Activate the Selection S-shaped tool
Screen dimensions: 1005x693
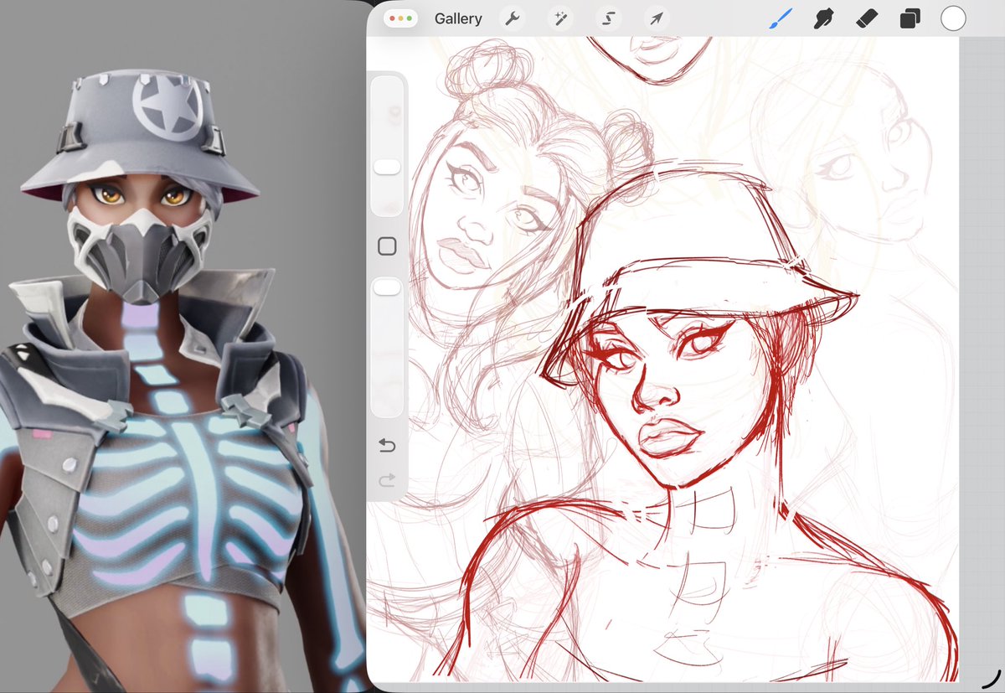609,18
